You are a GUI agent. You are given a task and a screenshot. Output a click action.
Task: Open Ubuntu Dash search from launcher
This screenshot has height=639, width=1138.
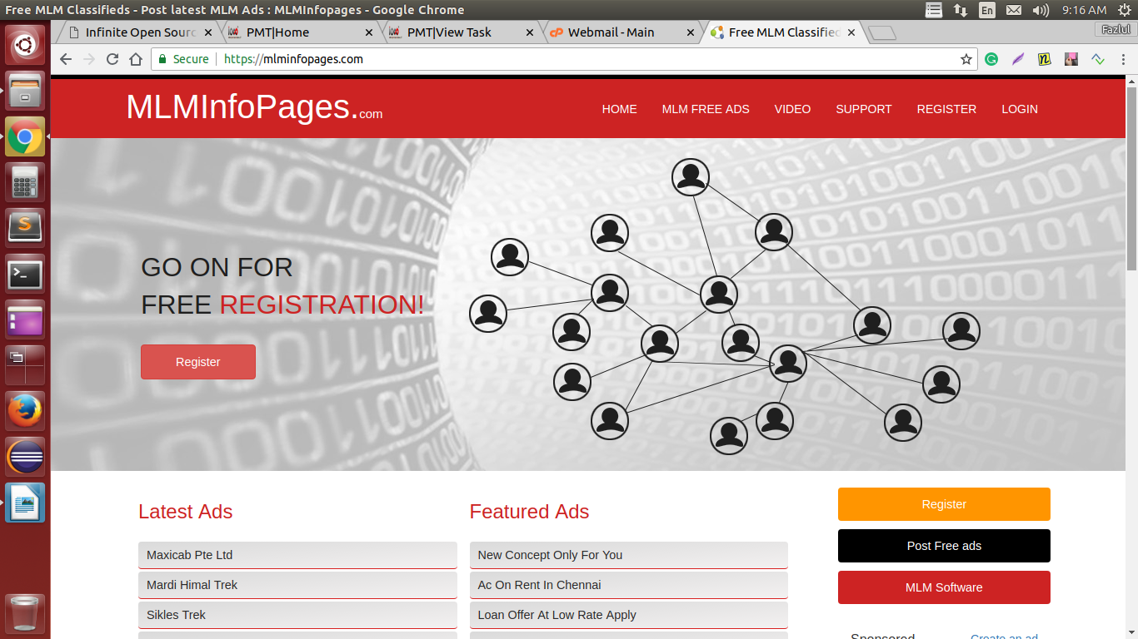pyautogui.click(x=25, y=44)
